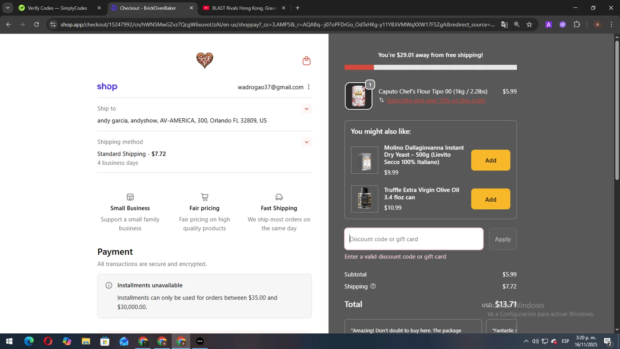Click the Small Business storefront icon
620x349 pixels.
tap(130, 197)
